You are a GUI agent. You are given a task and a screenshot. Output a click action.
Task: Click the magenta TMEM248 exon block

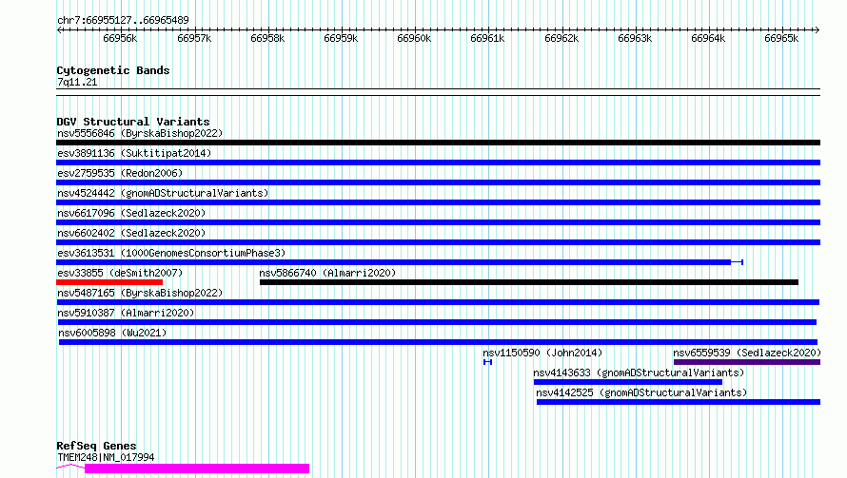click(x=197, y=468)
